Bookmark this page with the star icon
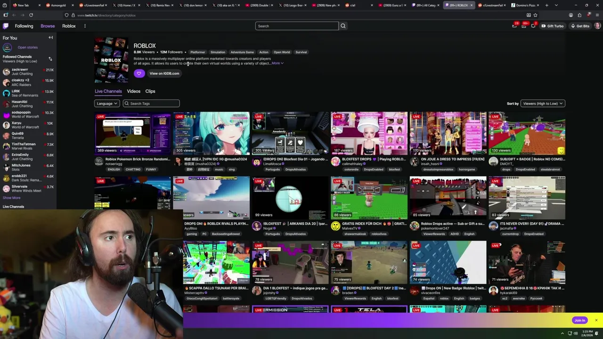 [x=535, y=15]
